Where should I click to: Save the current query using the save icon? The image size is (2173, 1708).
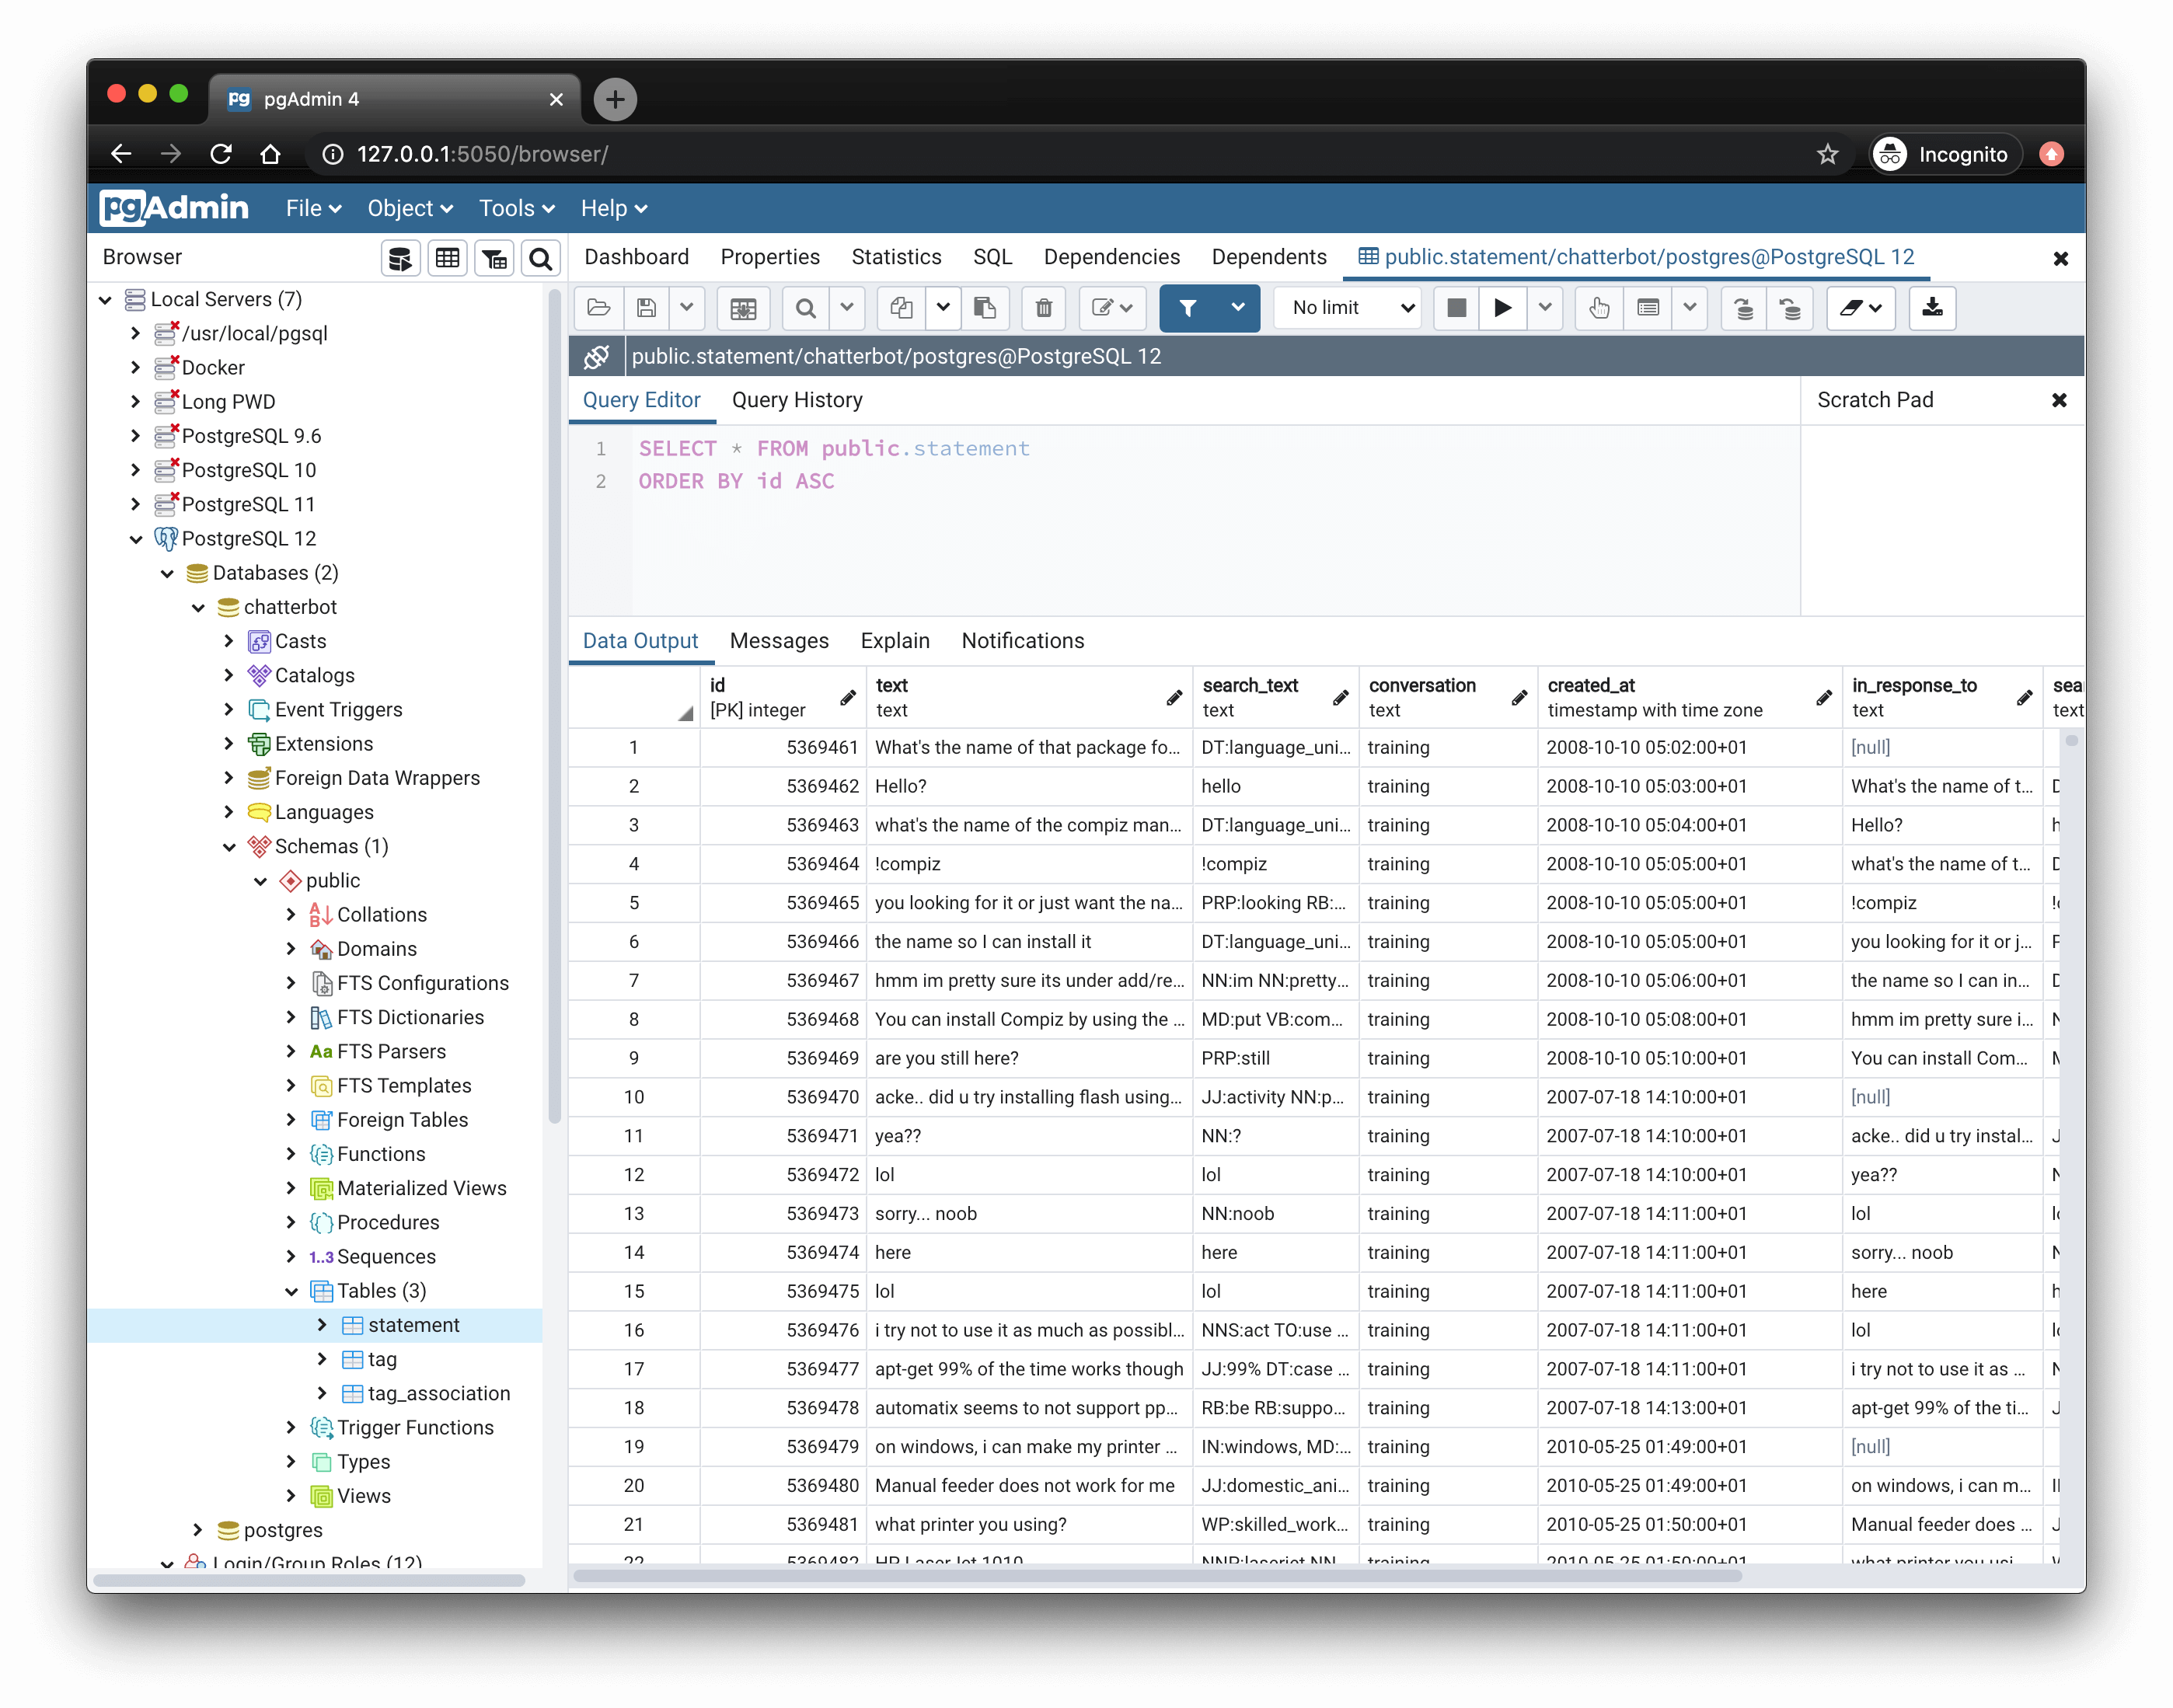645,308
